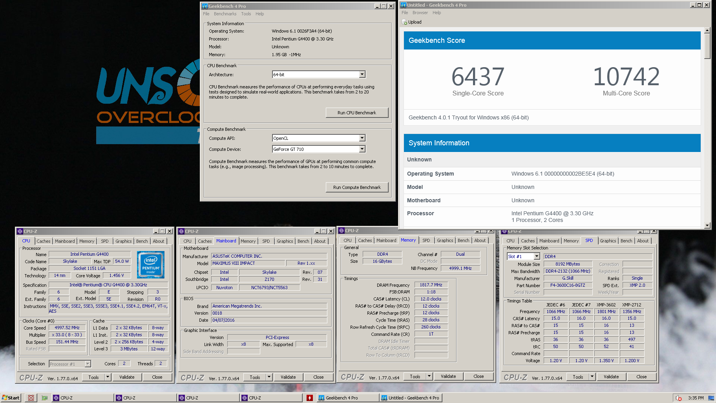The image size is (716, 403).
Task: Expand Tools arrow in SPD CPU-Z window
Action: 592,377
